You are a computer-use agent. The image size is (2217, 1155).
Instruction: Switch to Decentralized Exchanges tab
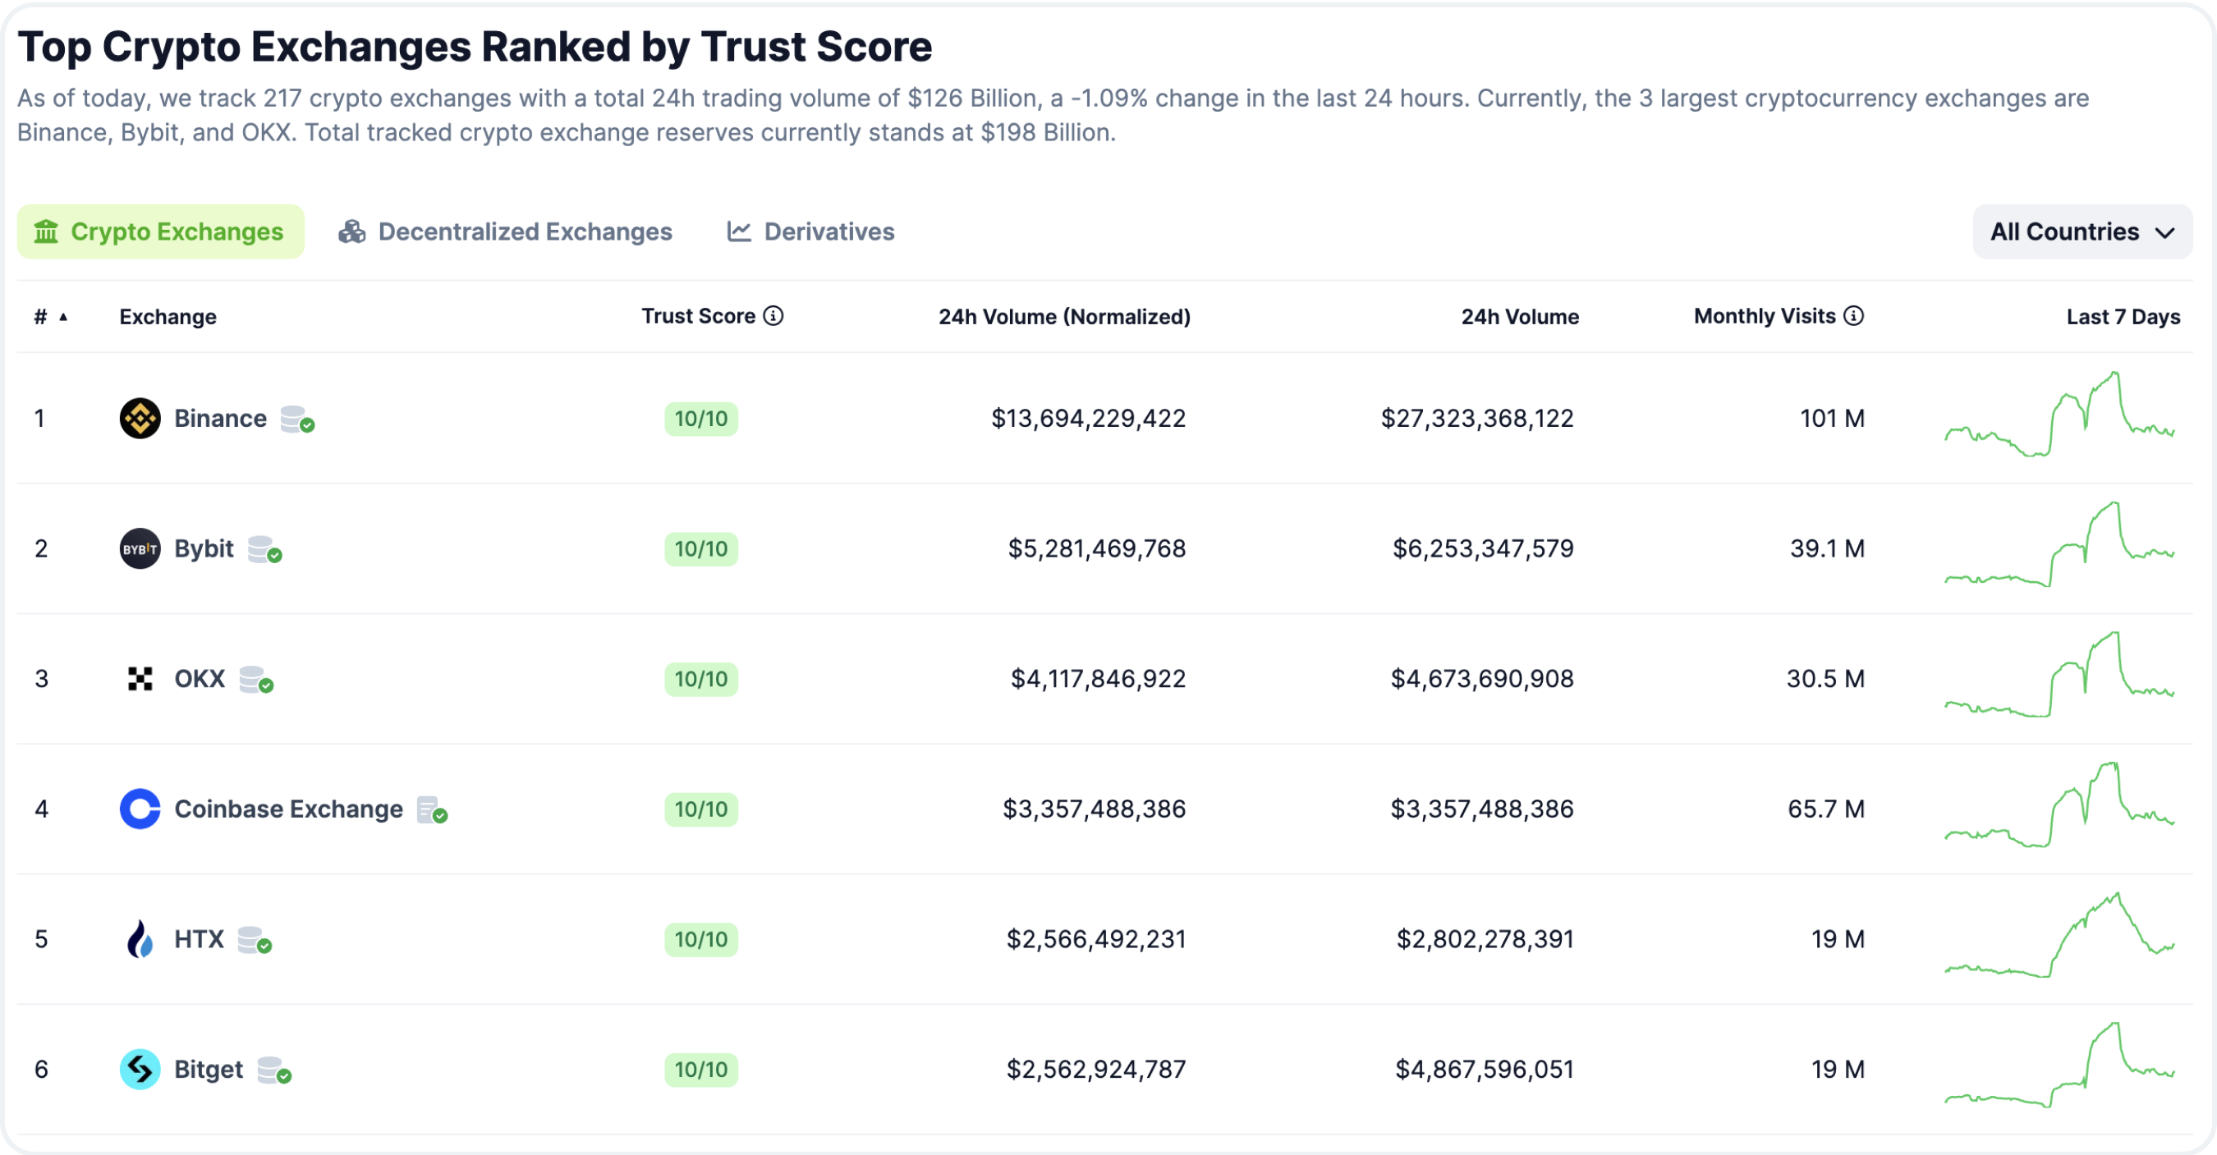(505, 231)
